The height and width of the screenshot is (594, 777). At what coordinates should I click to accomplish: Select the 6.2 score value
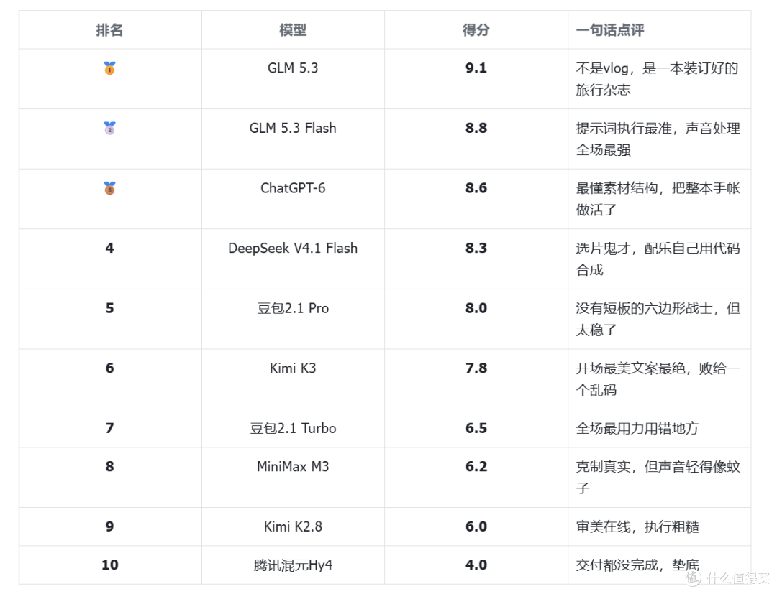[x=476, y=466]
